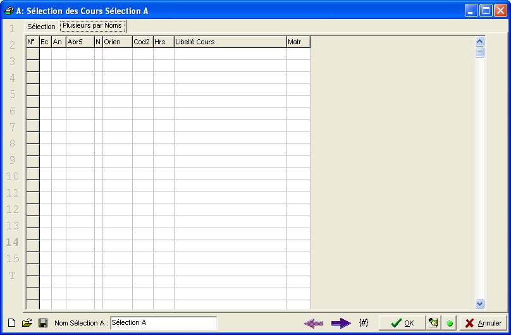Image resolution: width=511 pixels, height=335 pixels.
Task: Click the Abr5 column header
Action: click(80, 42)
